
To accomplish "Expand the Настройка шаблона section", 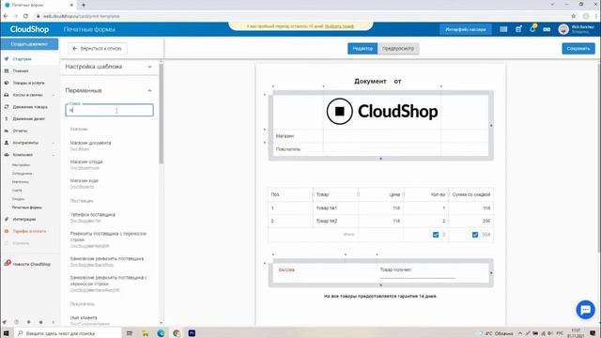I will click(149, 67).
